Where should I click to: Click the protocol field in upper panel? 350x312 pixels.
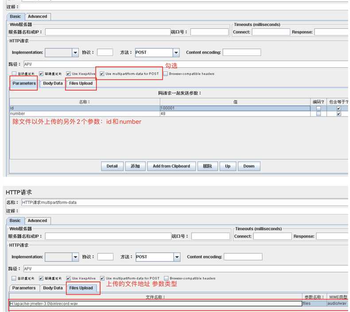tap(105, 52)
